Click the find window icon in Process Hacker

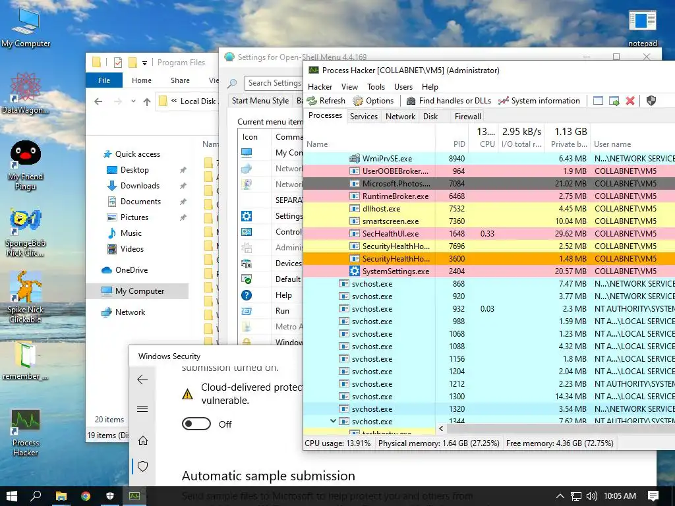point(598,101)
